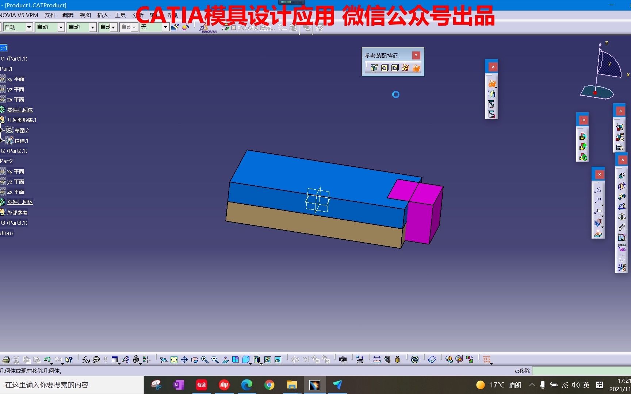The width and height of the screenshot is (631, 394).
Task: Click the Zoom Out magnifier
Action: (215, 360)
